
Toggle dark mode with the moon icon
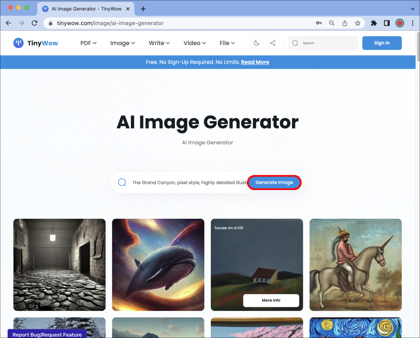(256, 43)
